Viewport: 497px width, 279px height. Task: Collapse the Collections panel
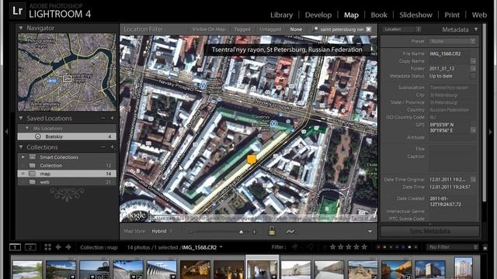click(21, 147)
